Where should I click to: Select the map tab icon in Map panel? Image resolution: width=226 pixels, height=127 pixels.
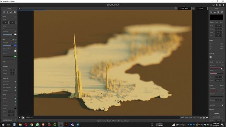point(215,12)
